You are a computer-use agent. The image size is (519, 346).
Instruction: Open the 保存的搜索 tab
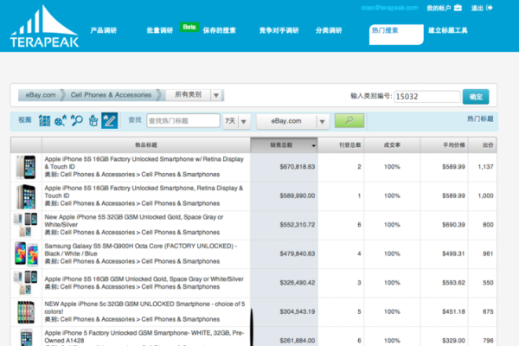pyautogui.click(x=219, y=30)
